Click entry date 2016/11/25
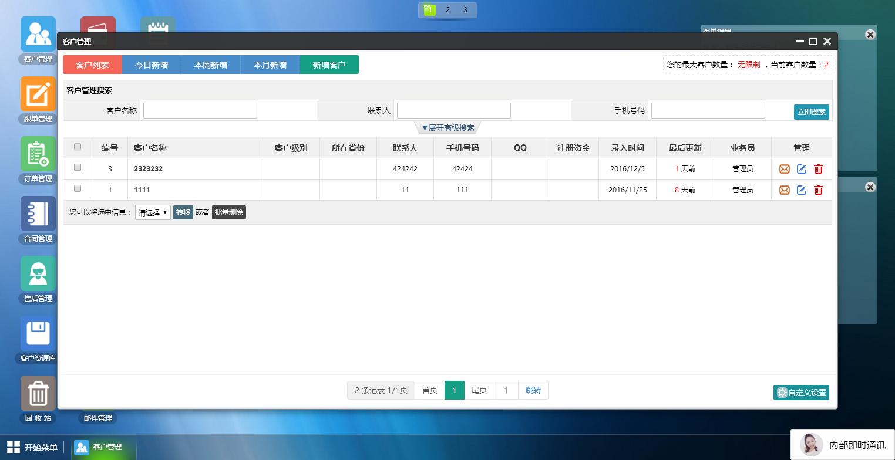 (627, 190)
